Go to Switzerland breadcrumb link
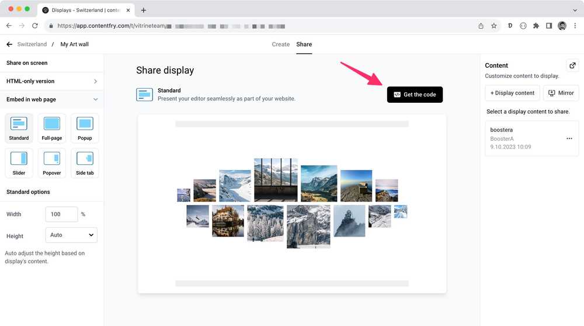Viewport: 584px width, 326px height. 32,44
